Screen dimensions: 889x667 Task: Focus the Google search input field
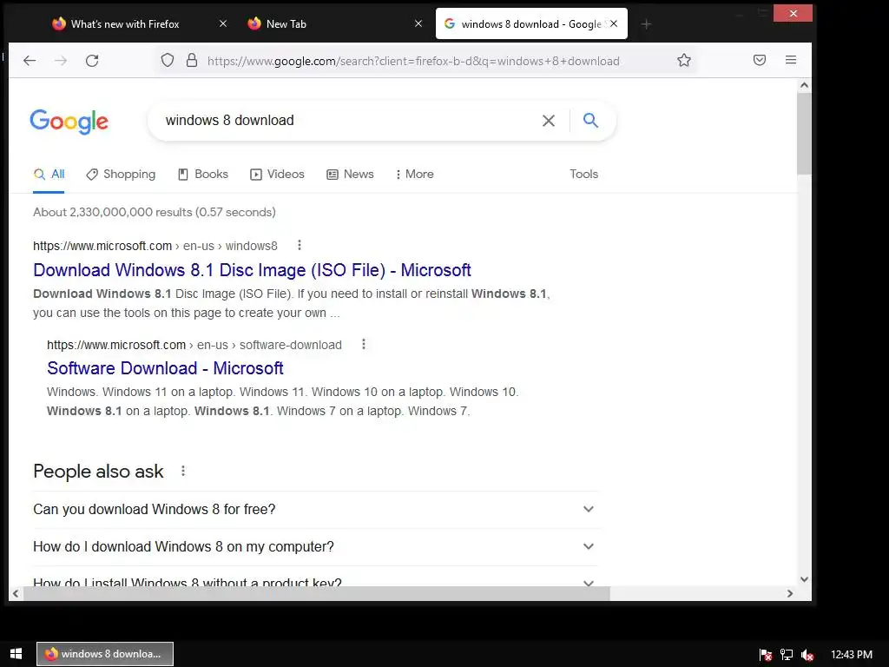point(346,120)
